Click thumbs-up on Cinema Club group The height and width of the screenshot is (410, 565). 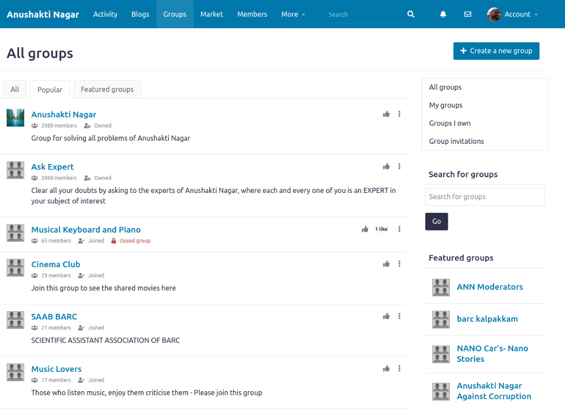386,264
